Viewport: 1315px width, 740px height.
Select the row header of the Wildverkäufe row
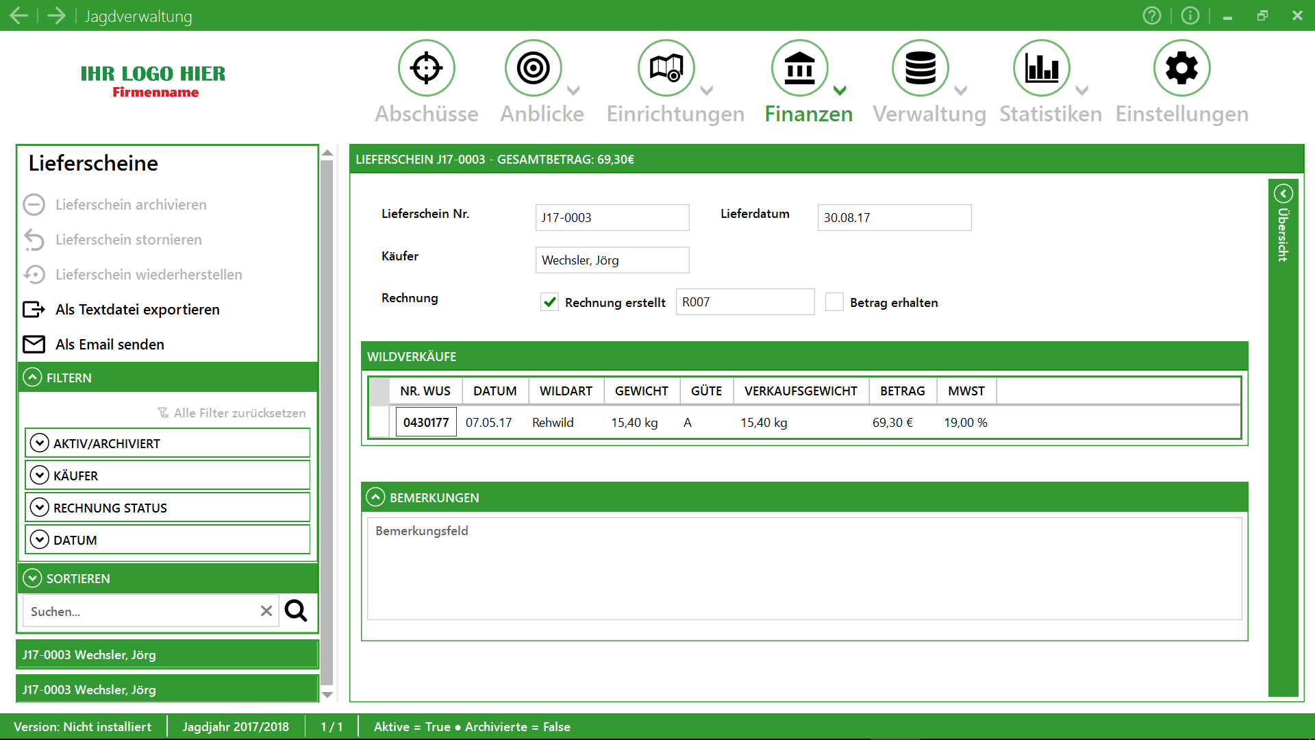pos(379,422)
